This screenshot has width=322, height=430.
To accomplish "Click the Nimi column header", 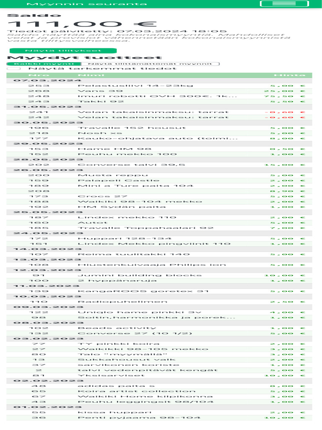I will click(x=91, y=75).
